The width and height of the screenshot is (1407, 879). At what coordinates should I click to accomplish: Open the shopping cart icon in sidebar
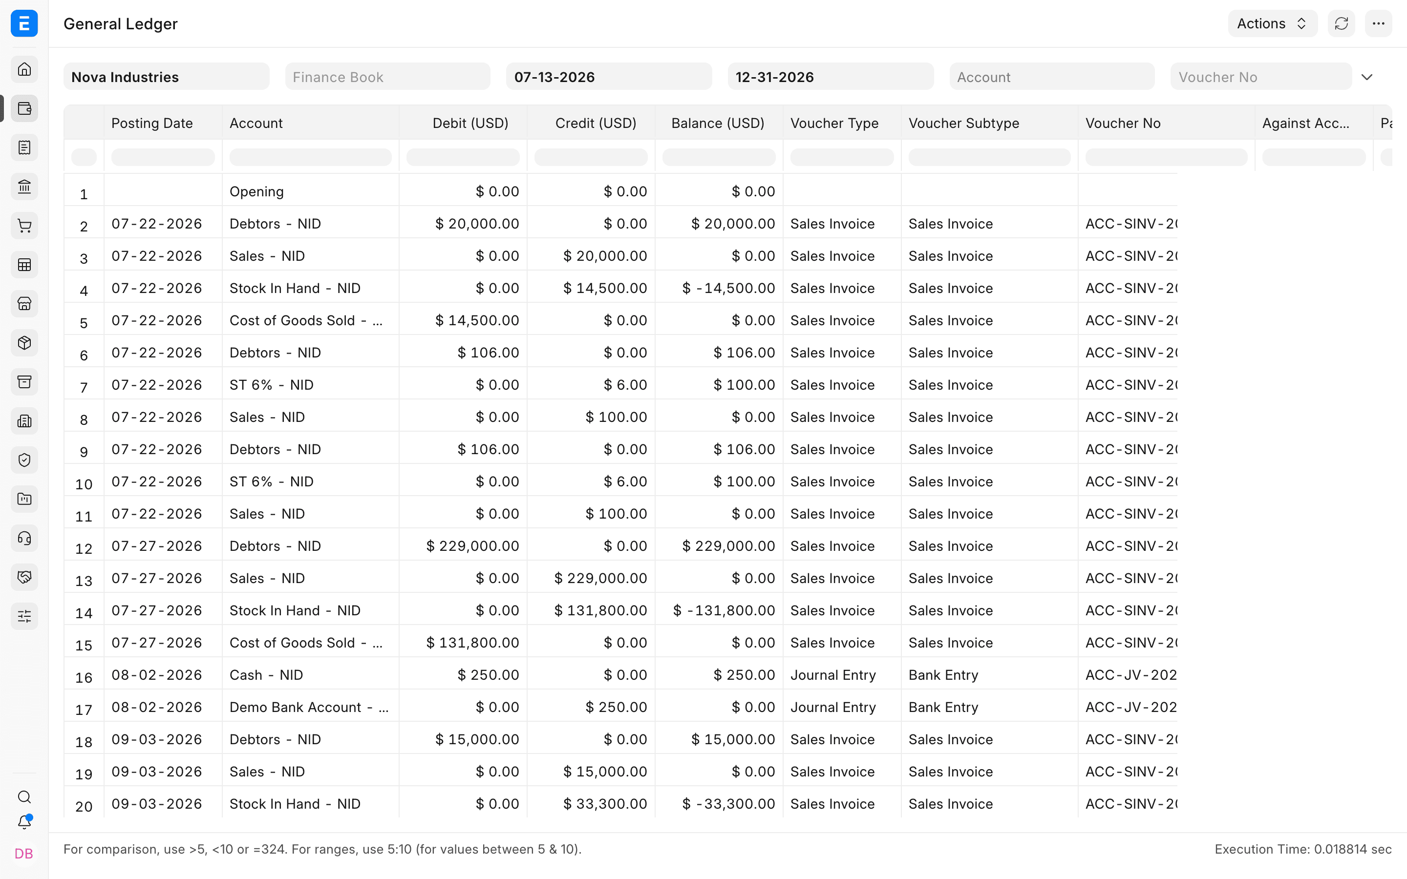tap(24, 226)
